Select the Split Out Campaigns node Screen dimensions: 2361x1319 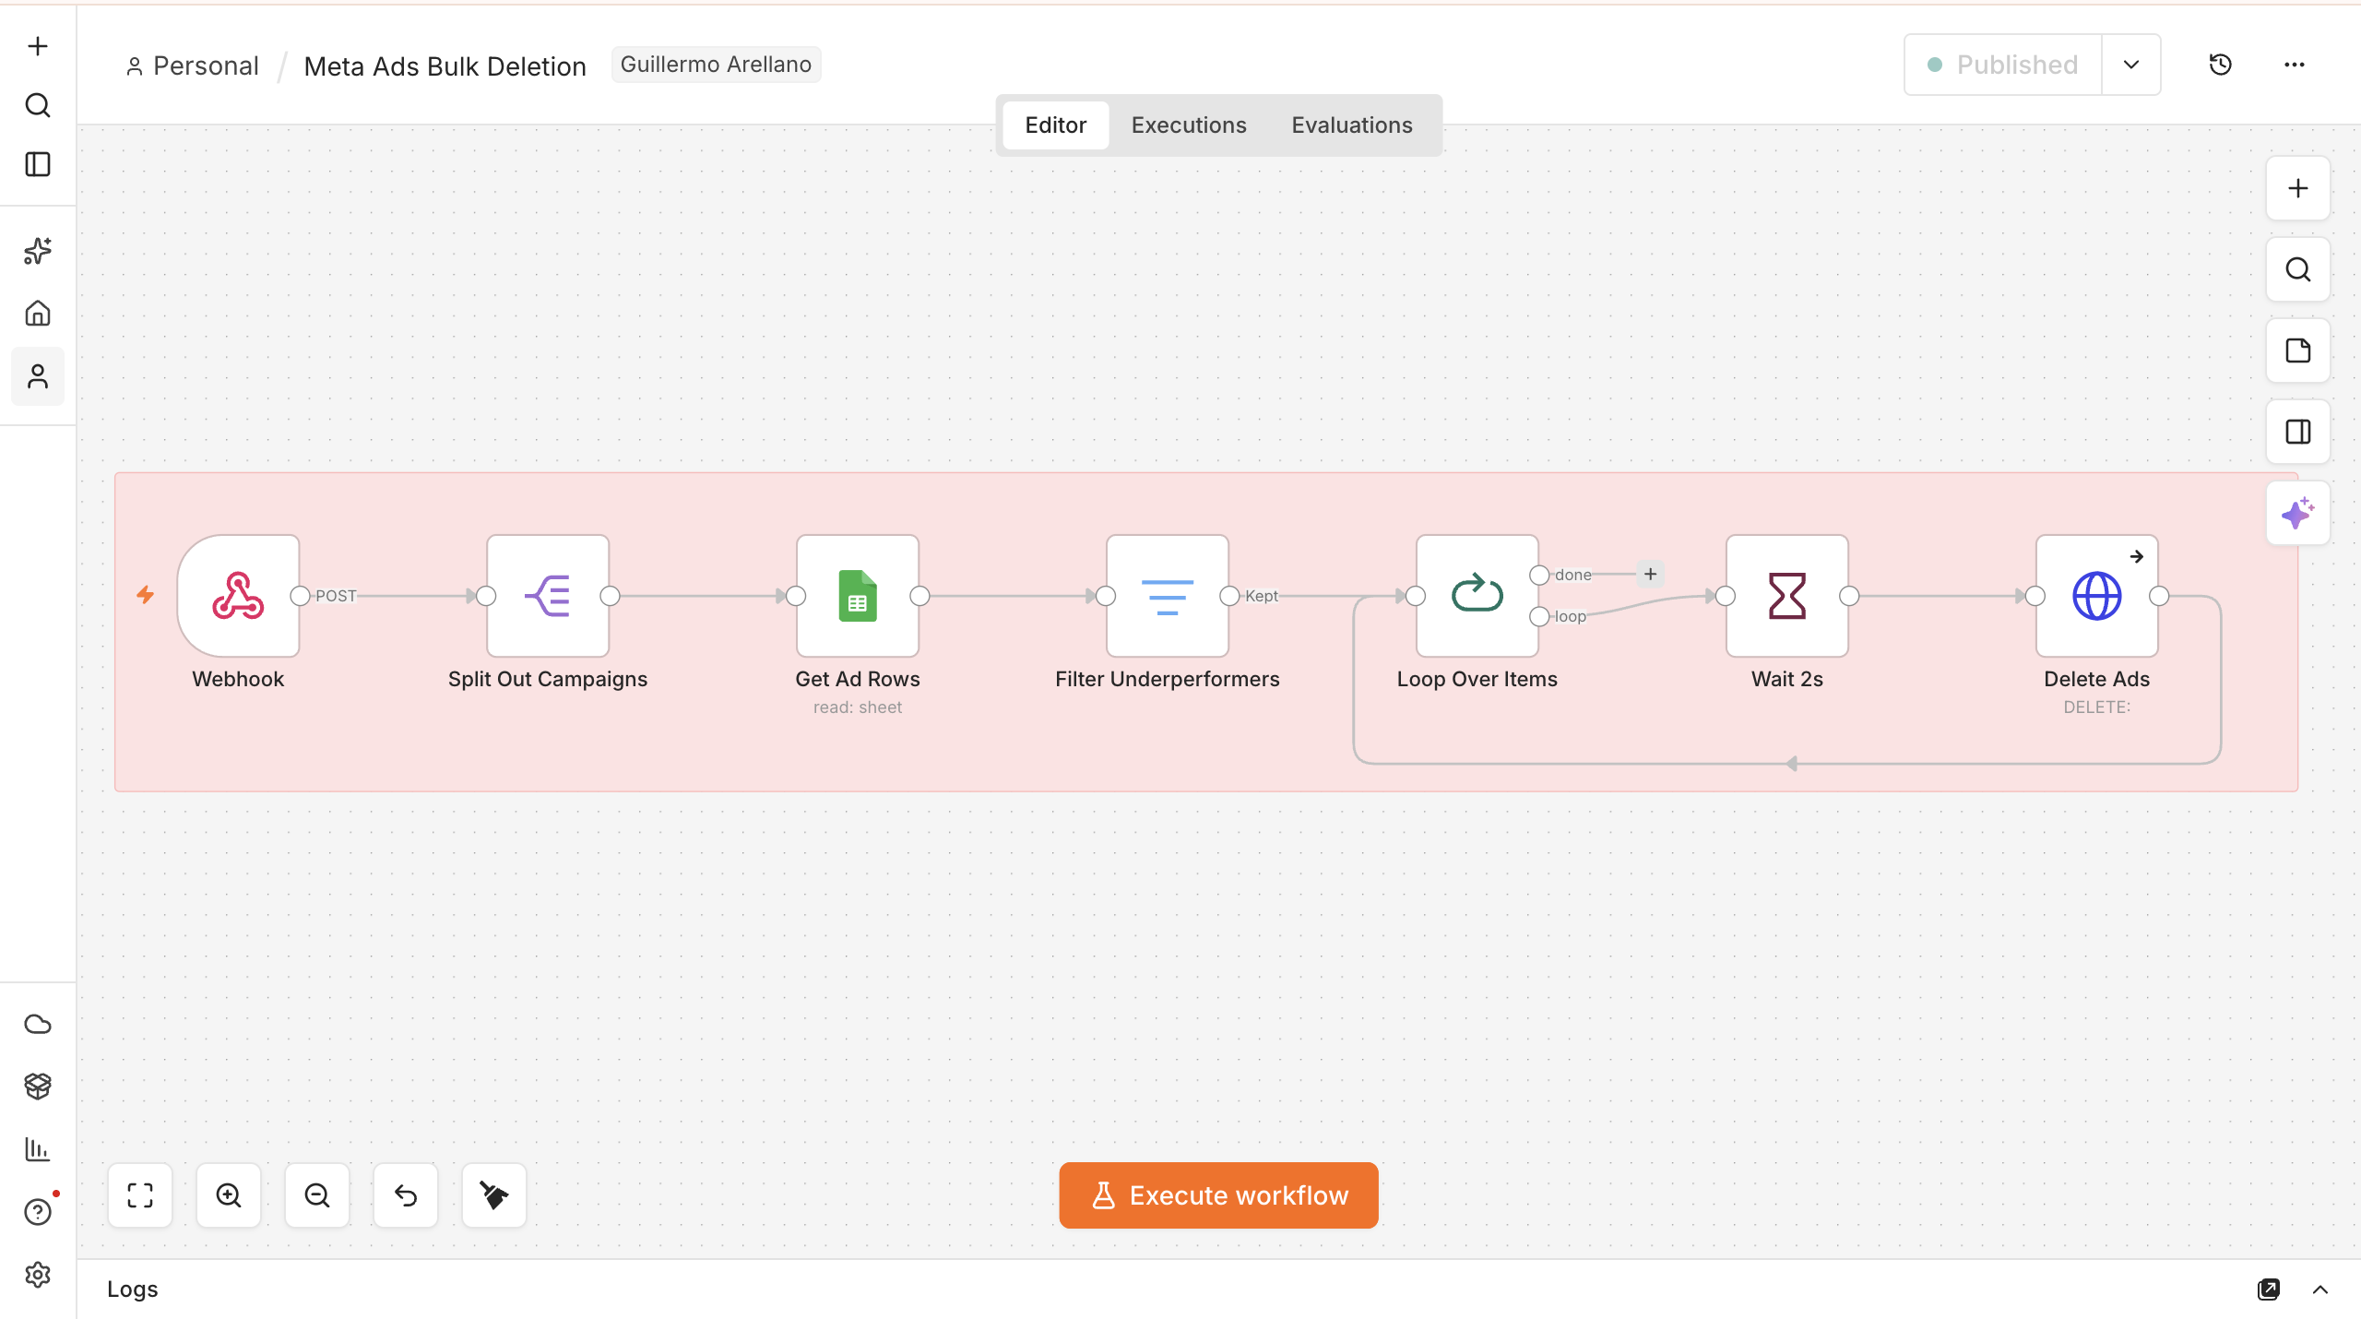[548, 596]
